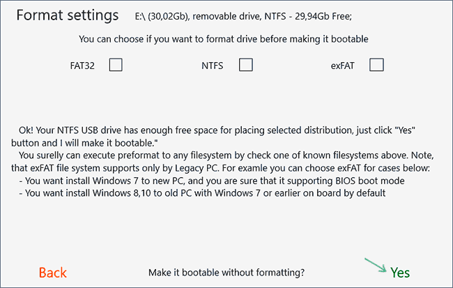Select the E:\ (30,02Gb) drive info text
The height and width of the screenshot is (288, 453).
[x=162, y=17]
